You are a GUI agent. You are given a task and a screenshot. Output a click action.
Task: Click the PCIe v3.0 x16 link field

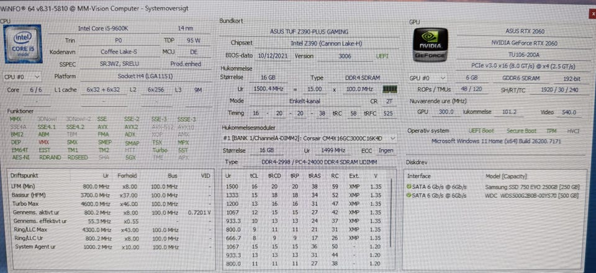pyautogui.click(x=523, y=66)
